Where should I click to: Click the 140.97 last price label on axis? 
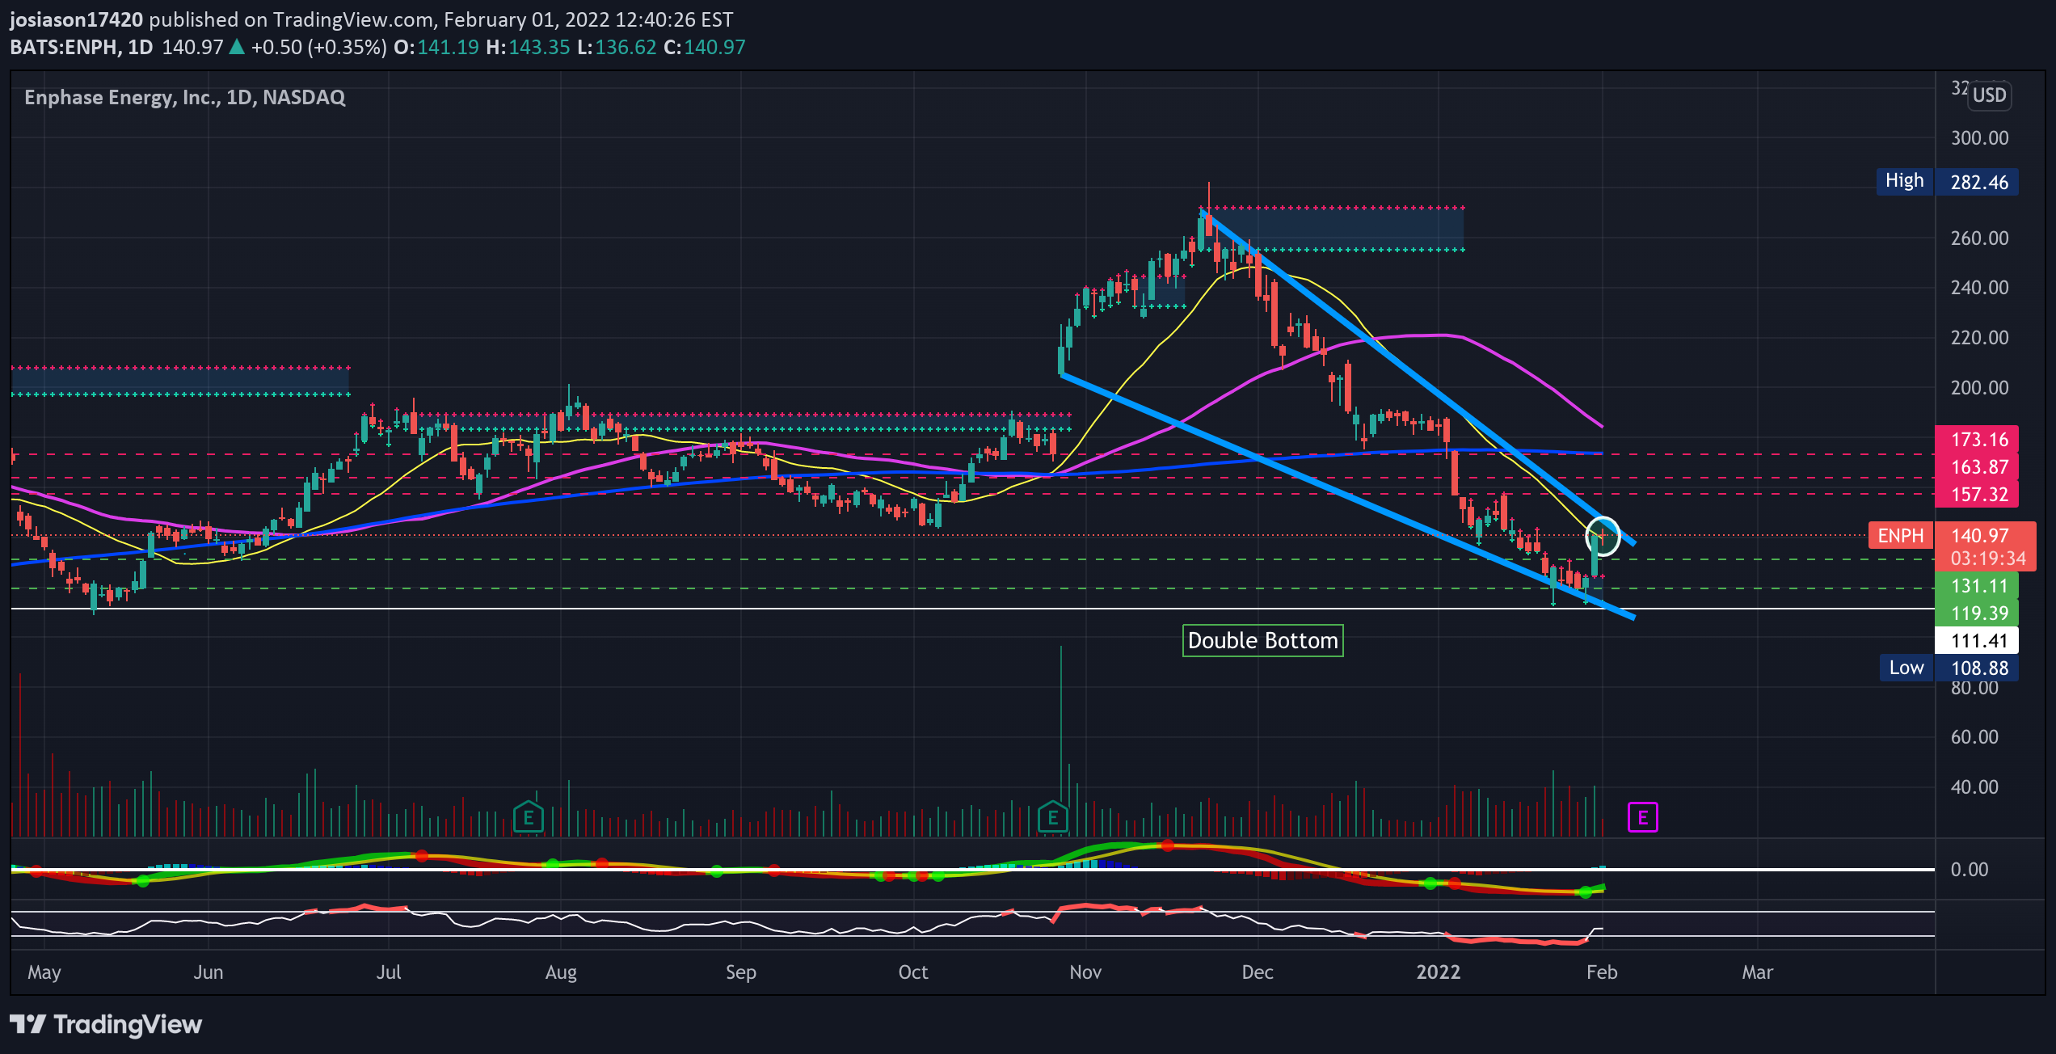coord(1978,535)
